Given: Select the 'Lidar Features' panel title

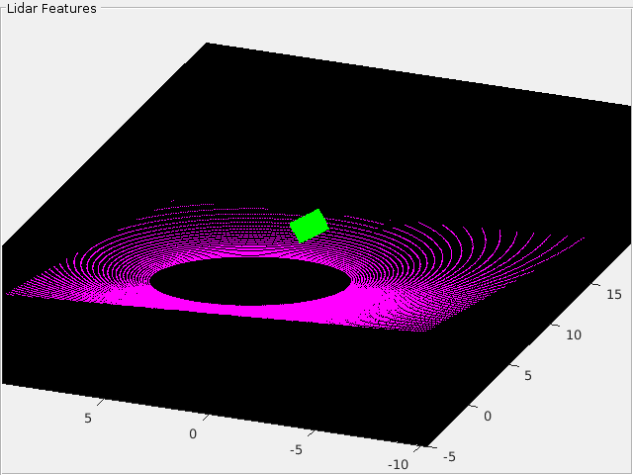Looking at the screenshot, I should coord(51,9).
